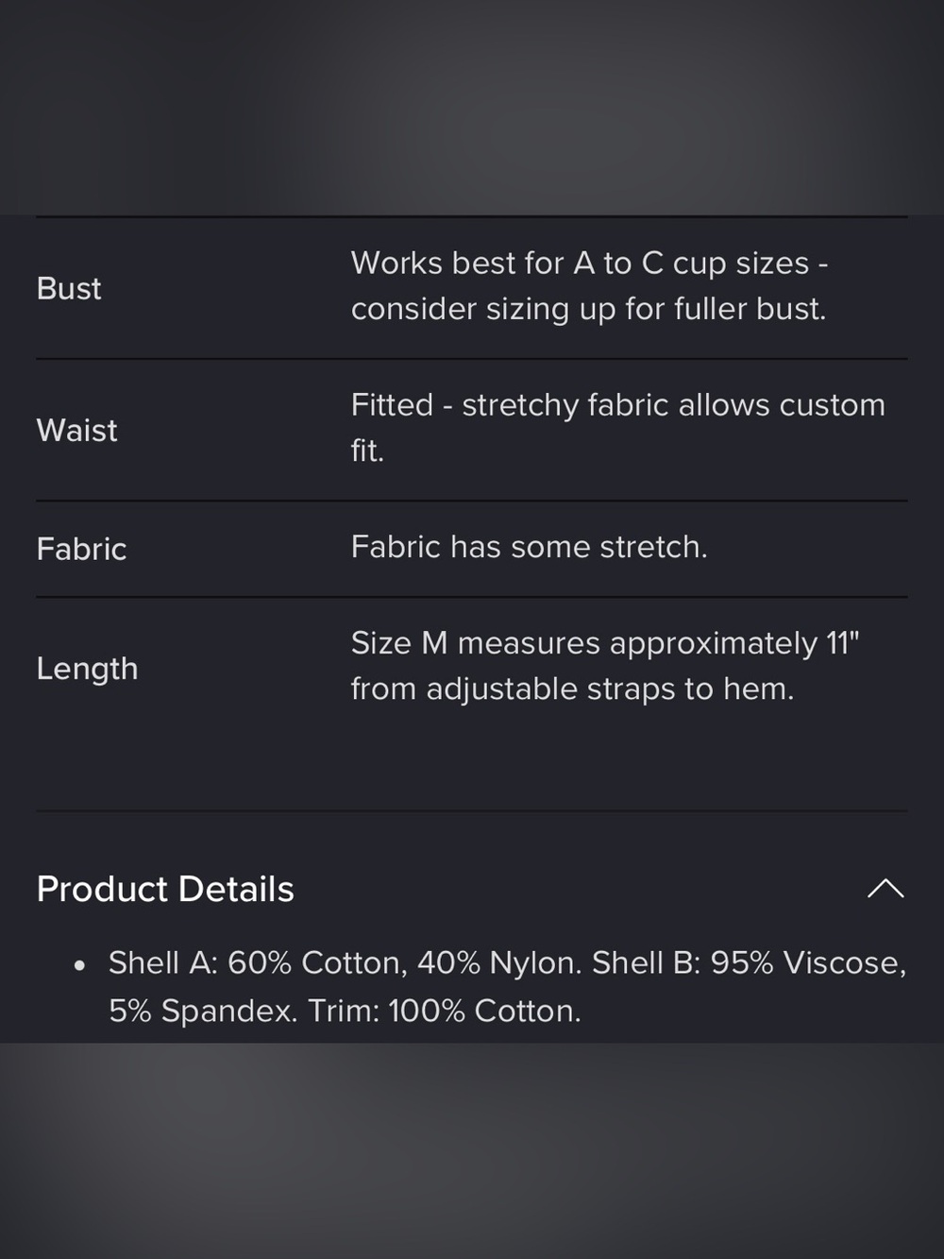Tap the bullet point before Shell A

[x=80, y=965]
